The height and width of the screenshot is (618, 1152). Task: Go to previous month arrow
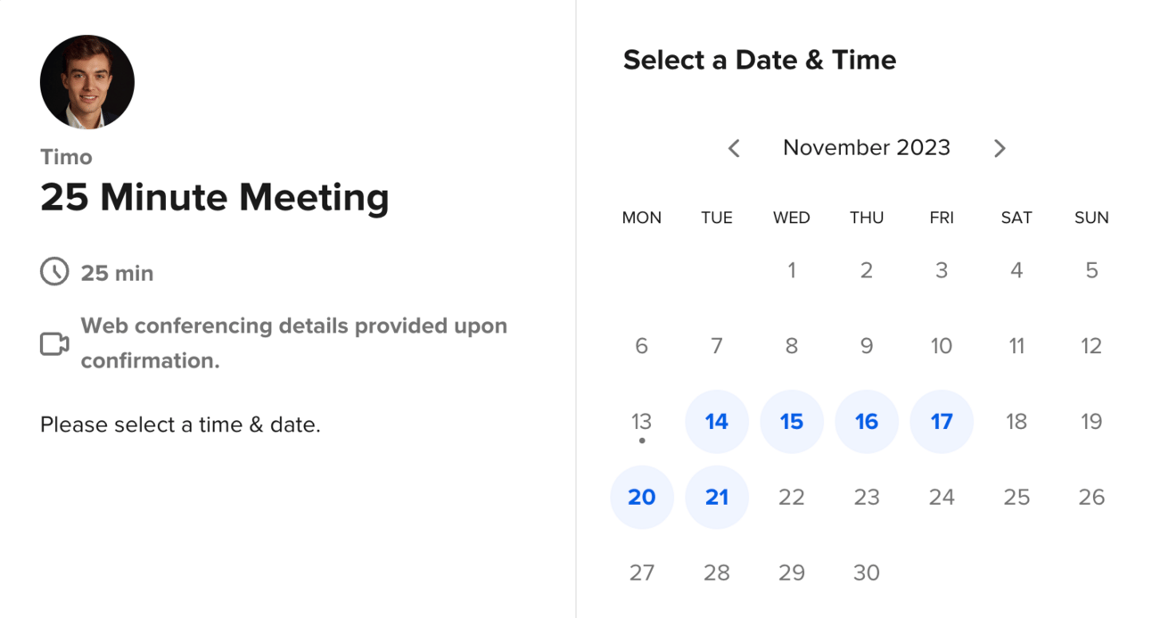click(x=734, y=148)
